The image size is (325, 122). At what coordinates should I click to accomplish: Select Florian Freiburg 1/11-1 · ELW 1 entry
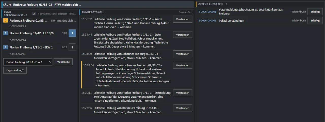point(40,49)
